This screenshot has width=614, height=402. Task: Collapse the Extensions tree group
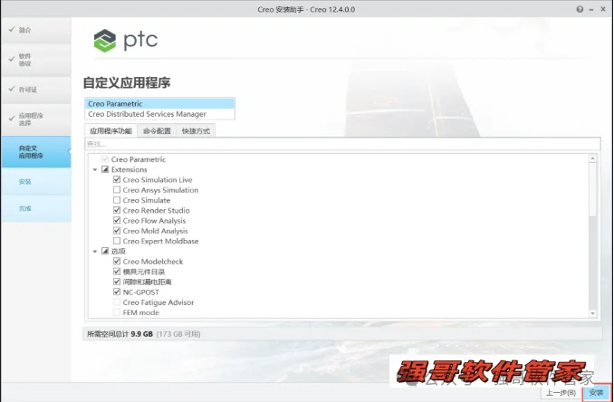(x=95, y=170)
